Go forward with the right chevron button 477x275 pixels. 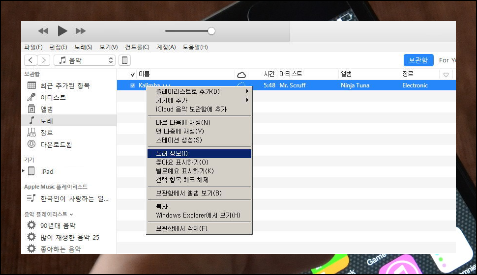43,60
